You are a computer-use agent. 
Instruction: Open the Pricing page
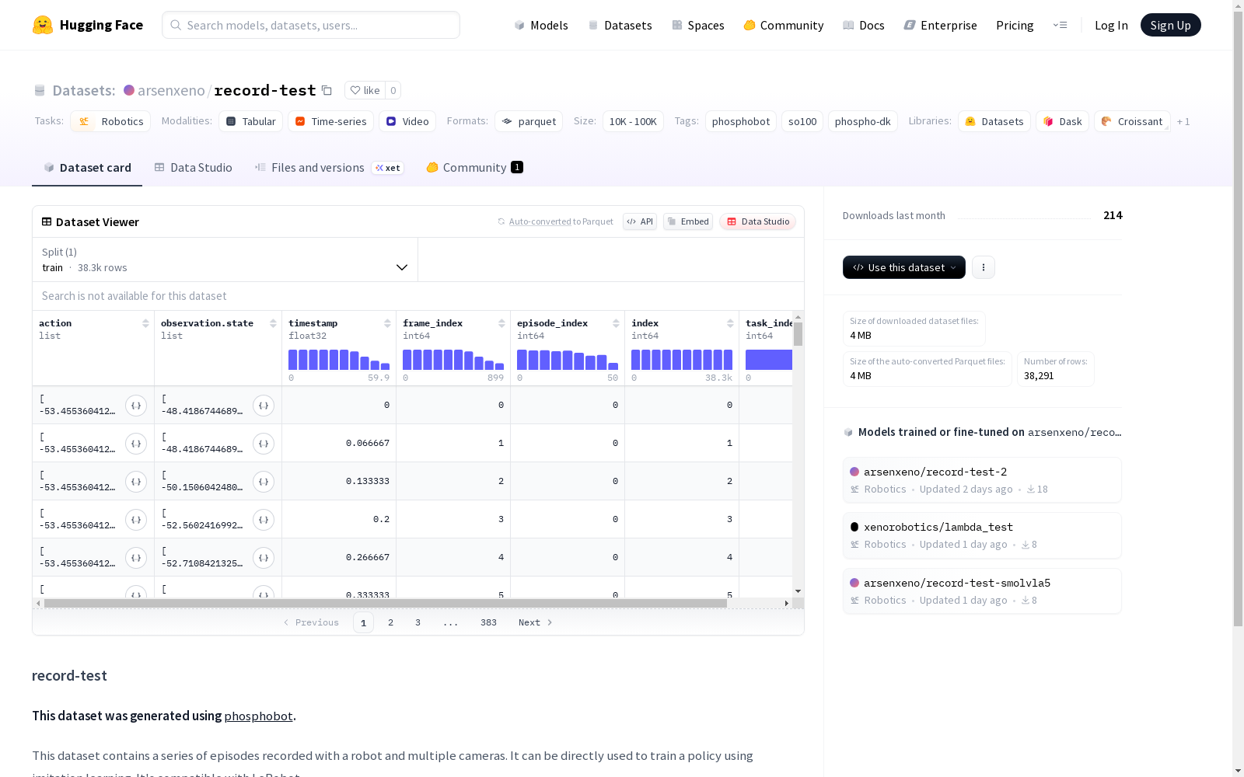[x=1015, y=25]
